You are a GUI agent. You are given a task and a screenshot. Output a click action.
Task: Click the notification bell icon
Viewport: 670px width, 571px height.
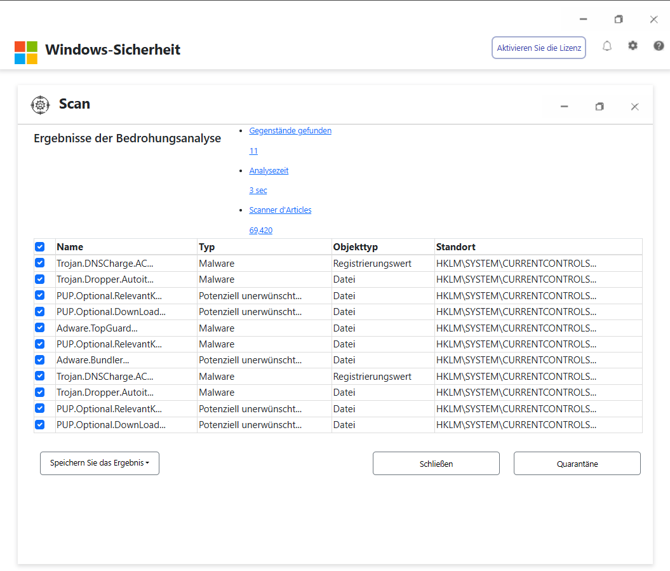(607, 46)
